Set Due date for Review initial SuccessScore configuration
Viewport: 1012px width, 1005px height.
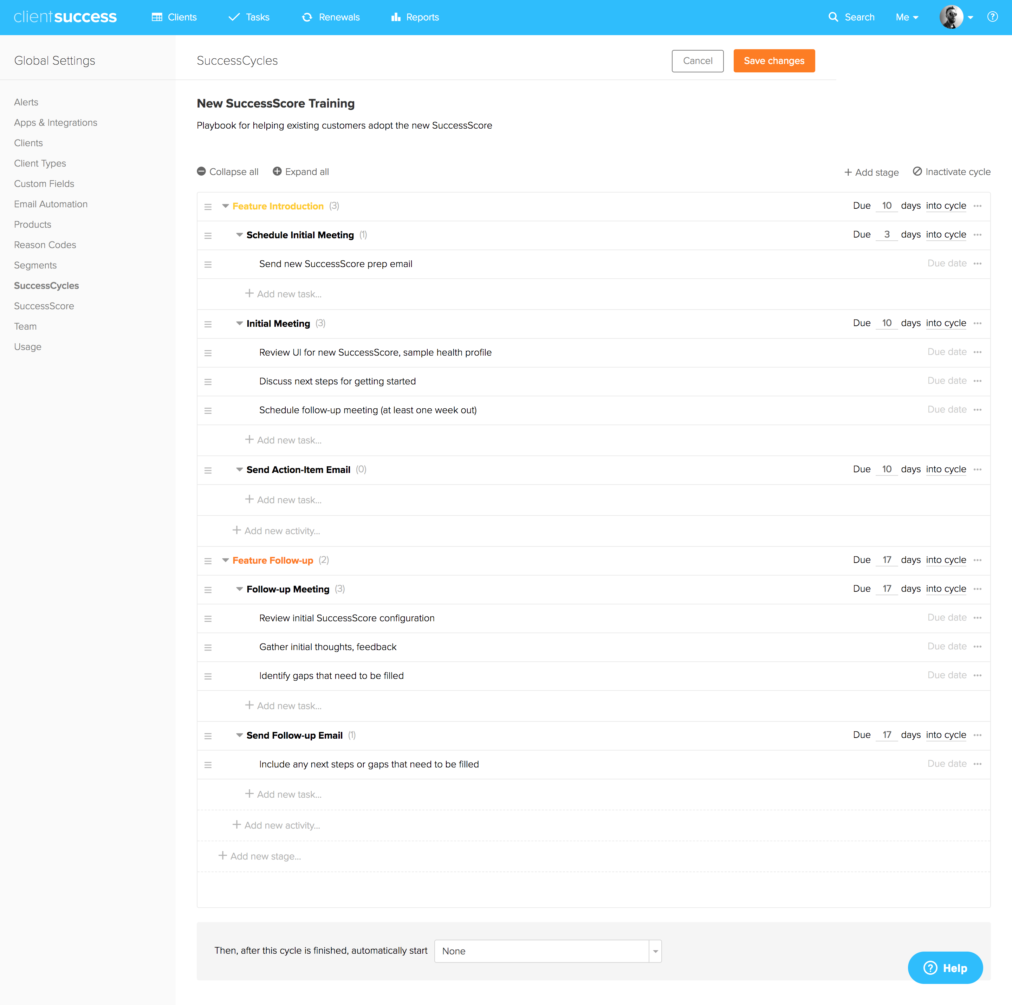point(947,617)
